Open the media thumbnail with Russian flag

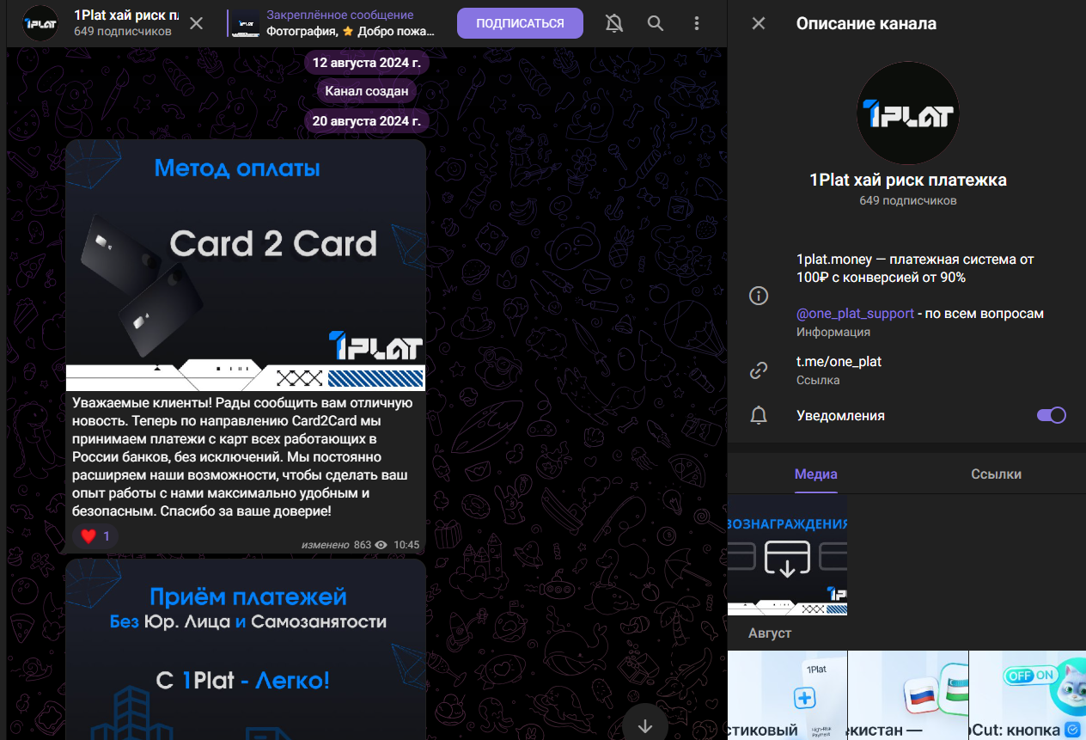click(908, 695)
